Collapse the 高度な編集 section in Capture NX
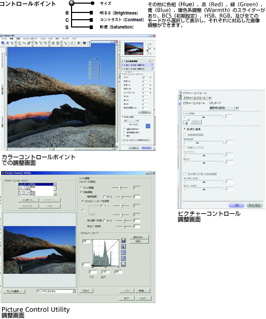Image resolution: width=266 pixels, height=319 pixels. click(122, 117)
